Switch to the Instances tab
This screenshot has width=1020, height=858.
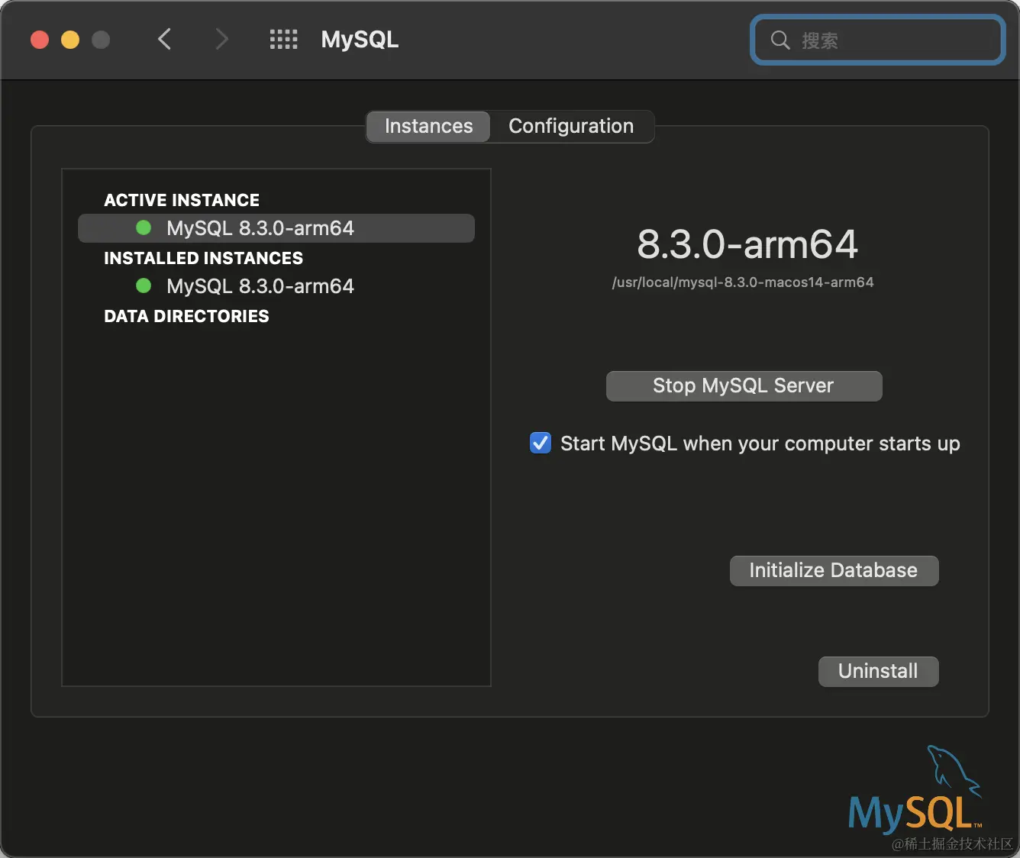(428, 126)
